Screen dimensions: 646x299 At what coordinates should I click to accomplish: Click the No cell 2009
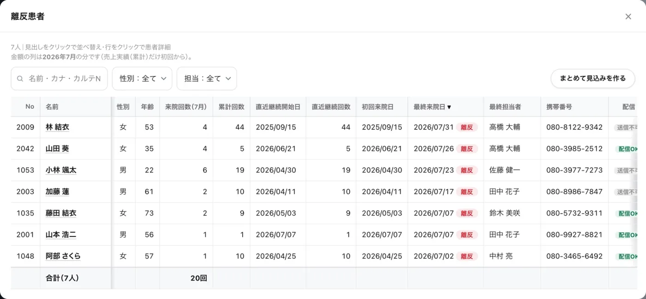click(25, 127)
